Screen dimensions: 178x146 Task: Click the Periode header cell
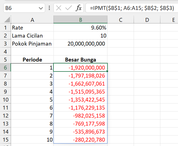[32, 60]
